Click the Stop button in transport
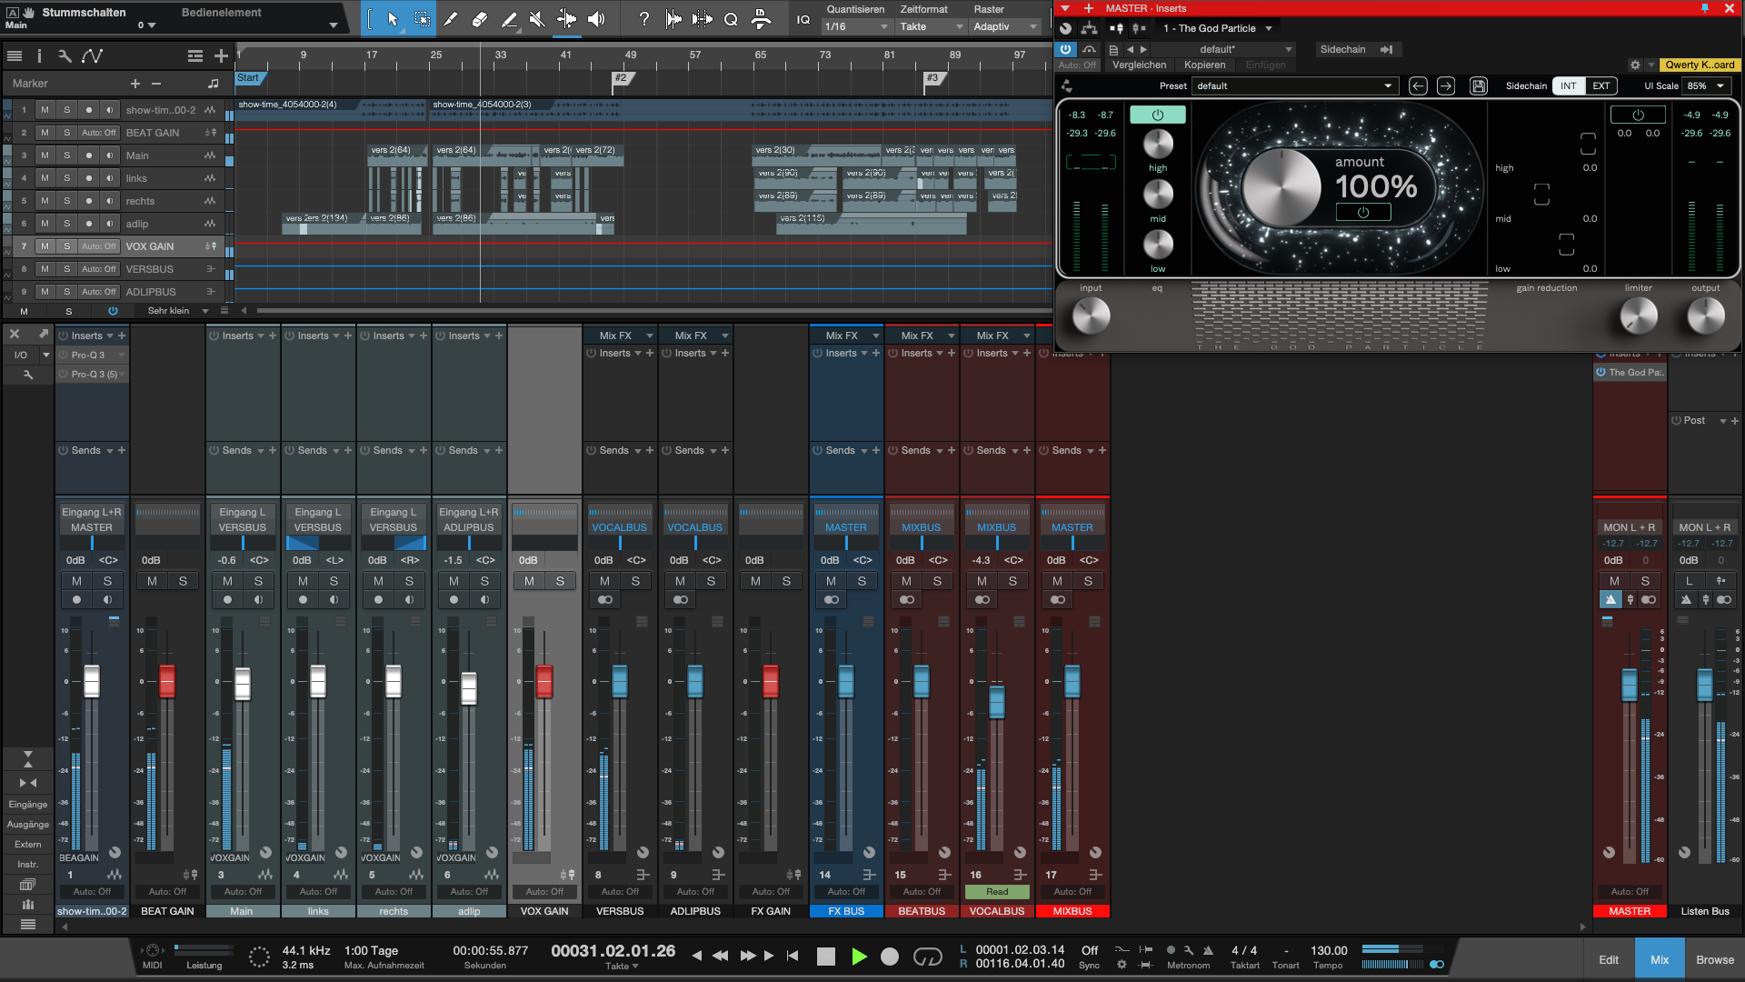The image size is (1745, 982). click(x=825, y=956)
